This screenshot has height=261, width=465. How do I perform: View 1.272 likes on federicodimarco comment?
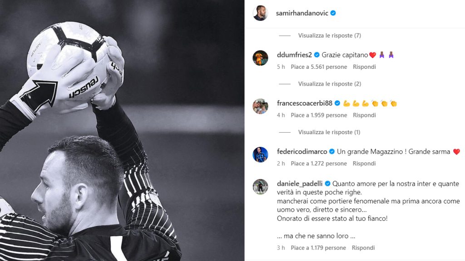coord(319,163)
